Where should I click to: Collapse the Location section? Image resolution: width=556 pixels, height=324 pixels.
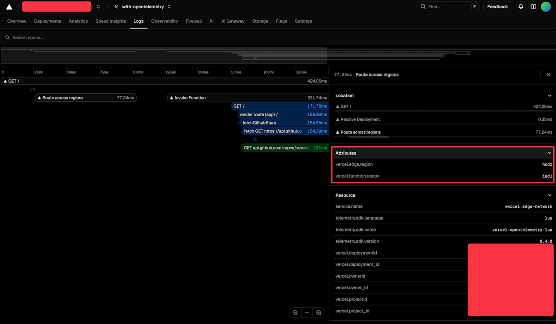click(x=550, y=96)
